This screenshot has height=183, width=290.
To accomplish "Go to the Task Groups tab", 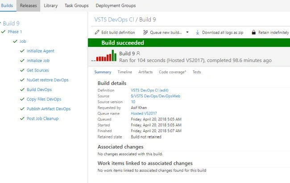I will [x=77, y=5].
